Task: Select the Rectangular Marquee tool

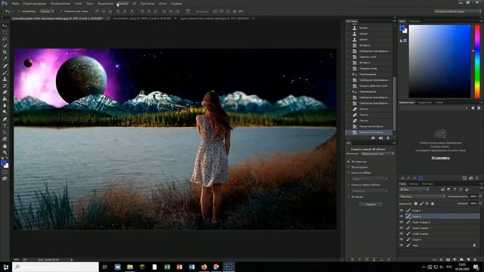Action: 5,32
